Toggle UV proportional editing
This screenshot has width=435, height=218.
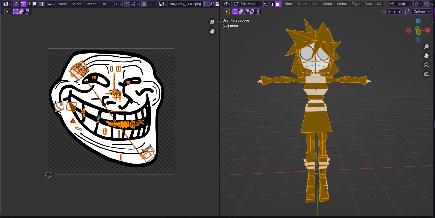click(x=144, y=4)
